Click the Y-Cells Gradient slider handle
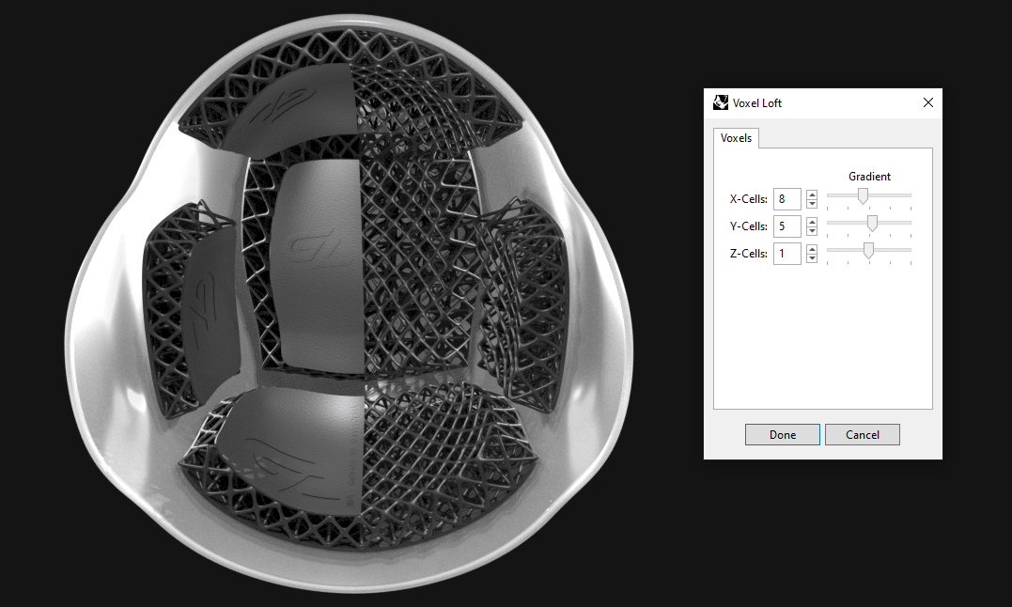Viewport: 1012px width, 607px height. click(x=870, y=224)
